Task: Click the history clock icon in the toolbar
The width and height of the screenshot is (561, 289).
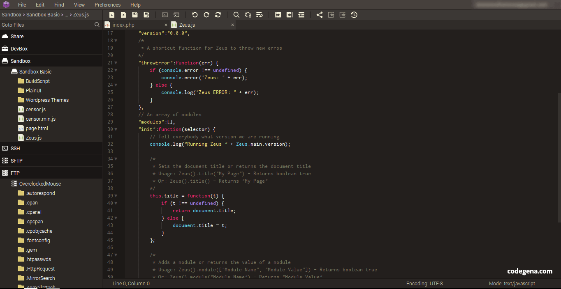Action: 354,15
